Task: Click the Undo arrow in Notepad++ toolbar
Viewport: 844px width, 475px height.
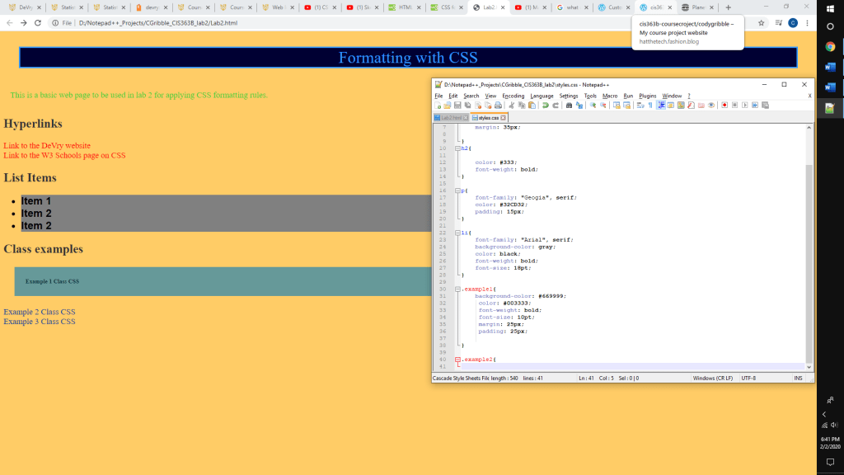Action: [545, 106]
